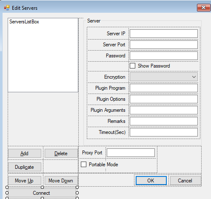Viewport: 211px width, 199px height.
Task: Enable the Portable Mode checkbox
Action: [83, 165]
